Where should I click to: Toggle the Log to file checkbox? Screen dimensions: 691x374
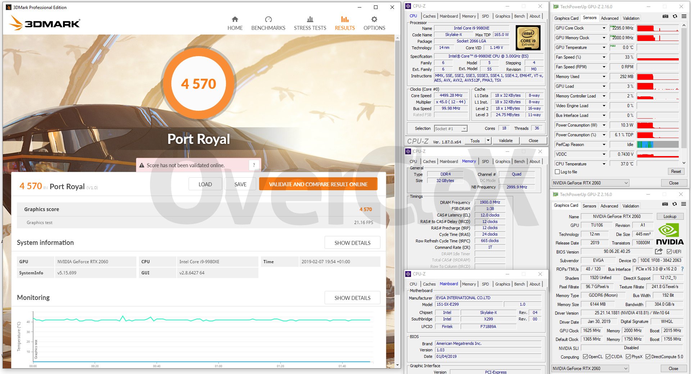(x=557, y=172)
